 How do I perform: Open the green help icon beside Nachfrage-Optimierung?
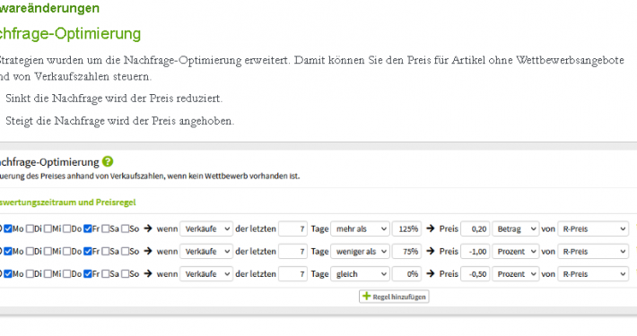(x=108, y=161)
